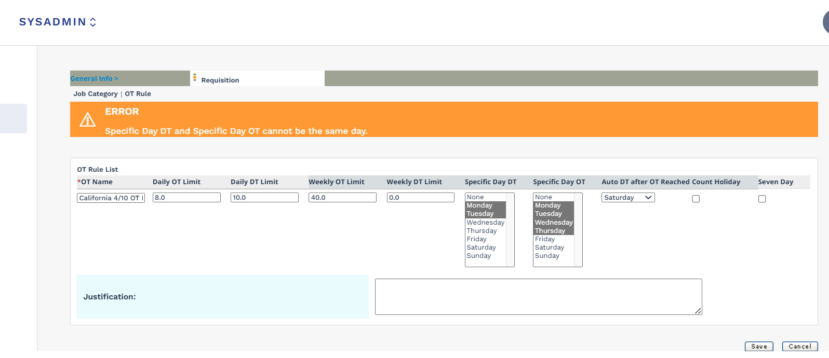Screen dimensions: 829x358
Task: Click the Seven Day column header
Action: point(775,182)
